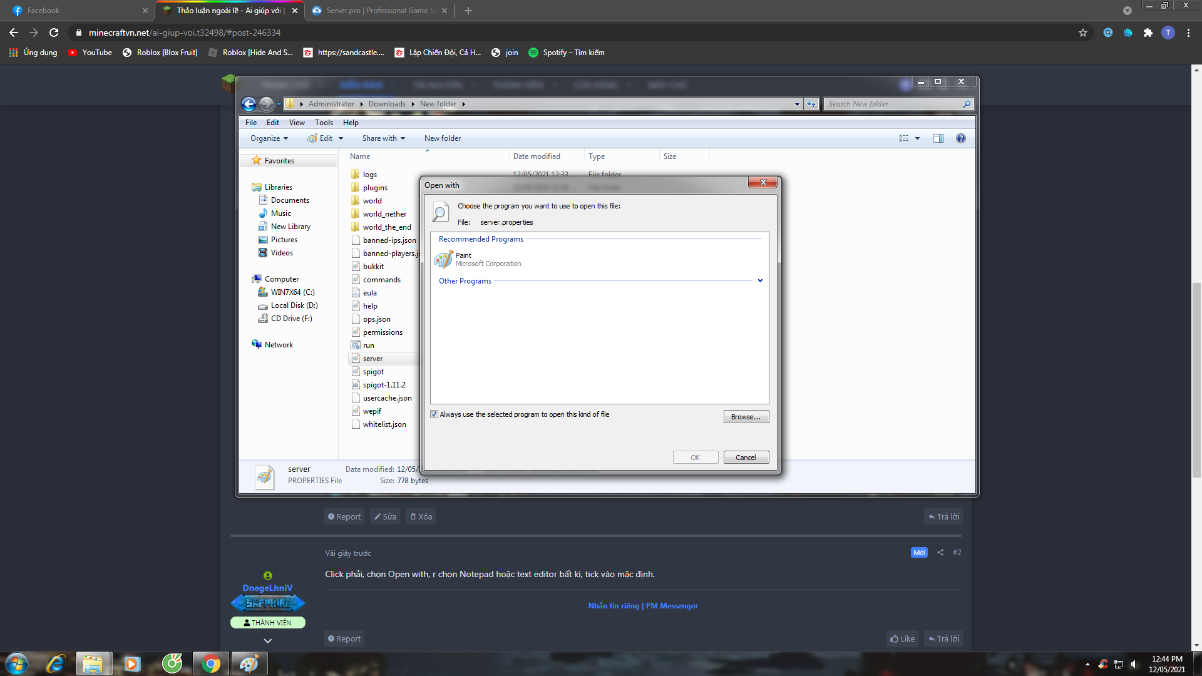The width and height of the screenshot is (1202, 676).
Task: Click Explorer back navigation arrow
Action: pyautogui.click(x=249, y=104)
